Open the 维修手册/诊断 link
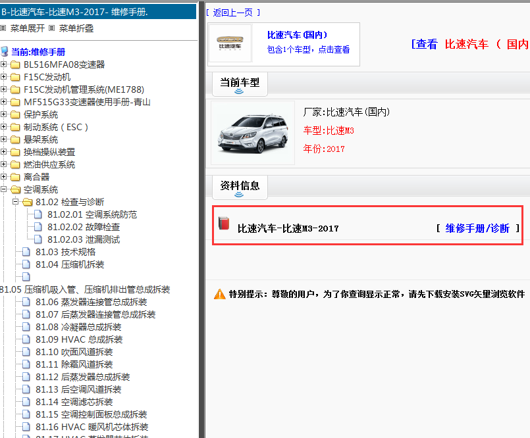This screenshot has height=438, width=530. pos(477,228)
